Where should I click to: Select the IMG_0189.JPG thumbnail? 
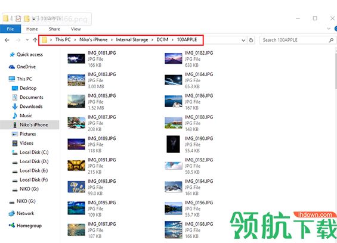[x=76, y=144]
